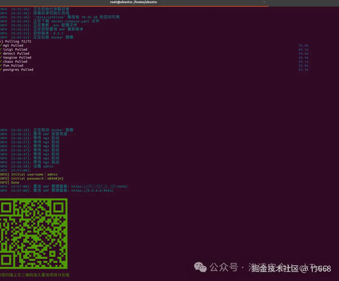Select the '64.3s' pull time for luigi
This screenshot has width=339, height=281.
coord(304,50)
